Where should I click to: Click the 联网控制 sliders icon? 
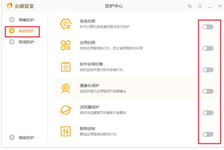66,131
